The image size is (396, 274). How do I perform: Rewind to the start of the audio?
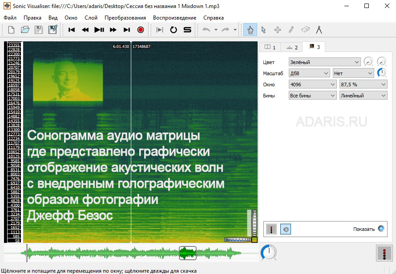click(72, 30)
